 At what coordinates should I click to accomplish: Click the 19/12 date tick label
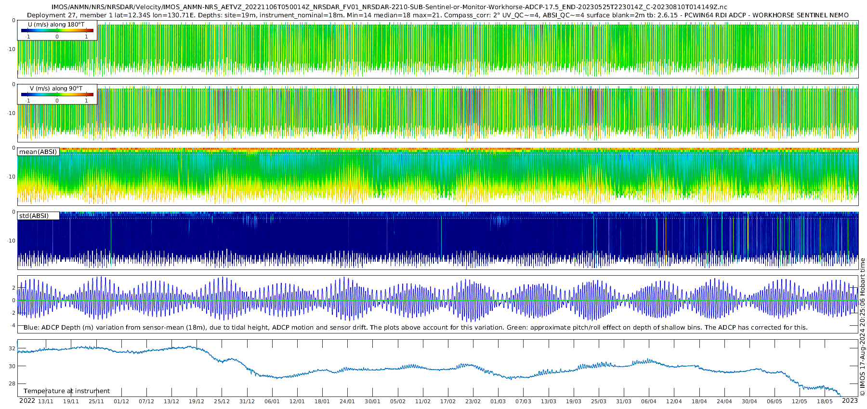click(x=197, y=401)
